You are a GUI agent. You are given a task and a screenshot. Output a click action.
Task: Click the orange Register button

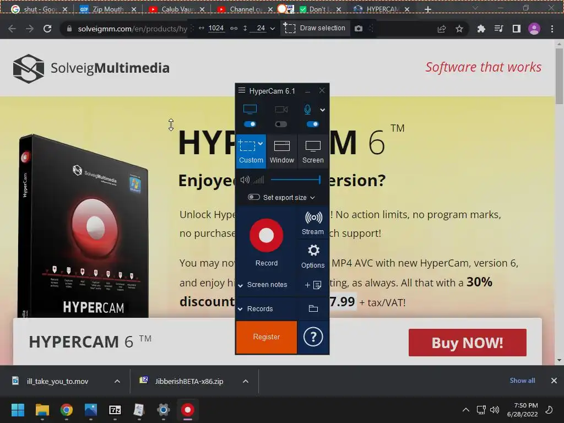[267, 337]
